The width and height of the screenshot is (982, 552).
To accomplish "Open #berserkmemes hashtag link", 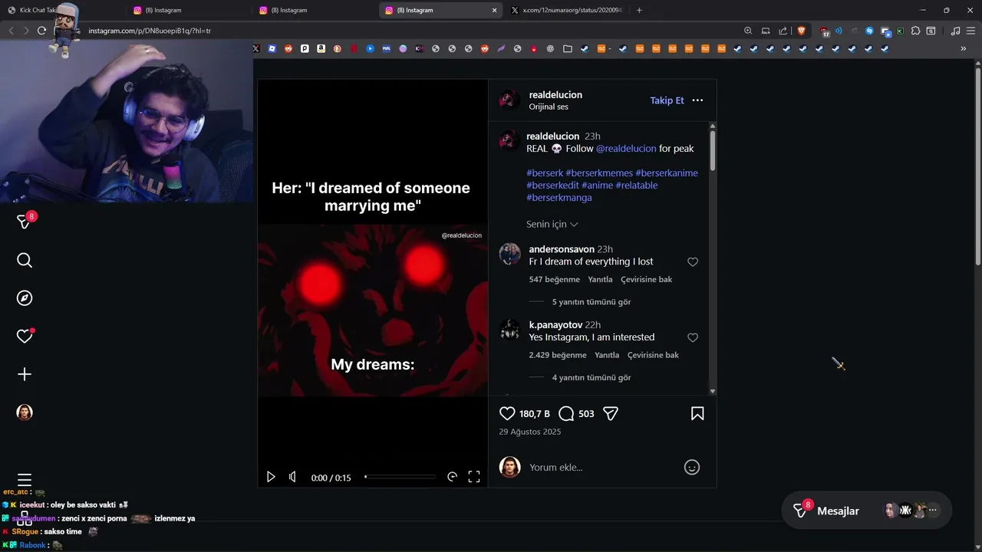I will [x=599, y=173].
